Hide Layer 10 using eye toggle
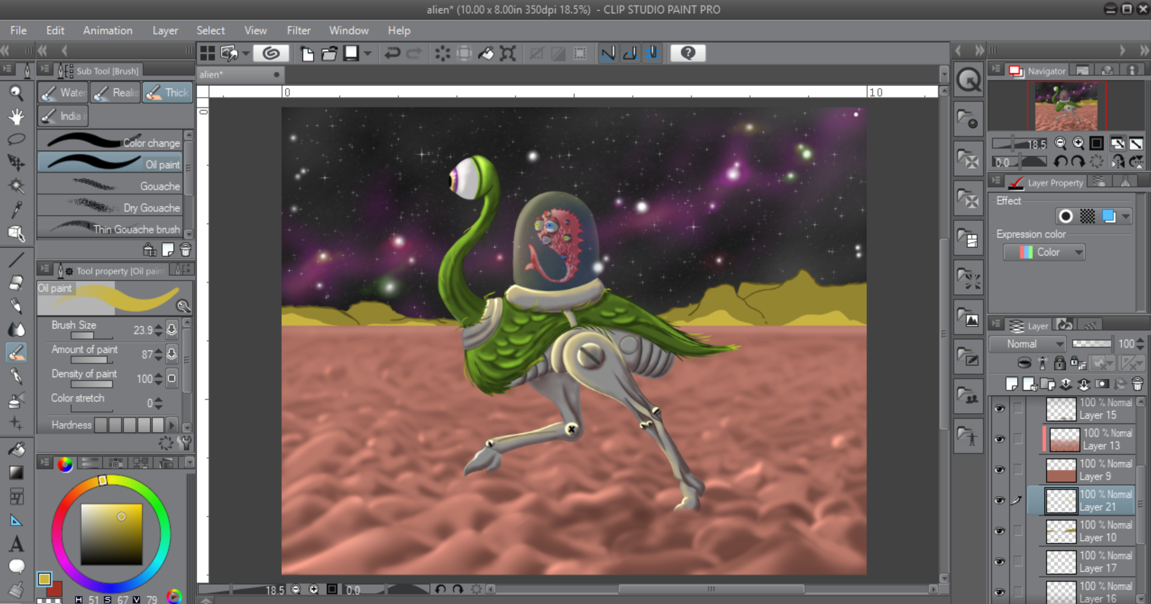Viewport: 1151px width, 604px height. coord(1000,531)
